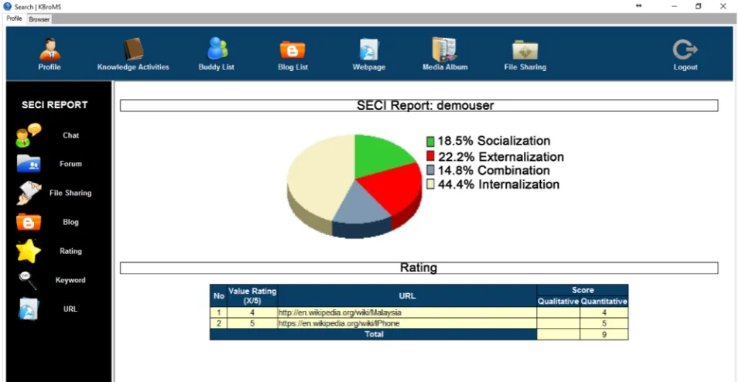Click the Blog label in the sidebar
The image size is (739, 382).
click(x=70, y=222)
